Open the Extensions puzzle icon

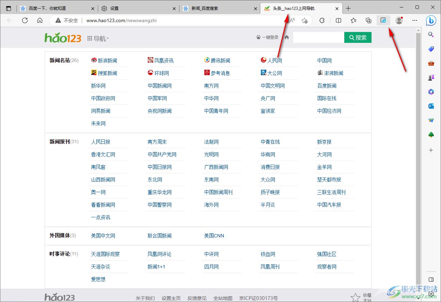pyautogui.click(x=322, y=20)
